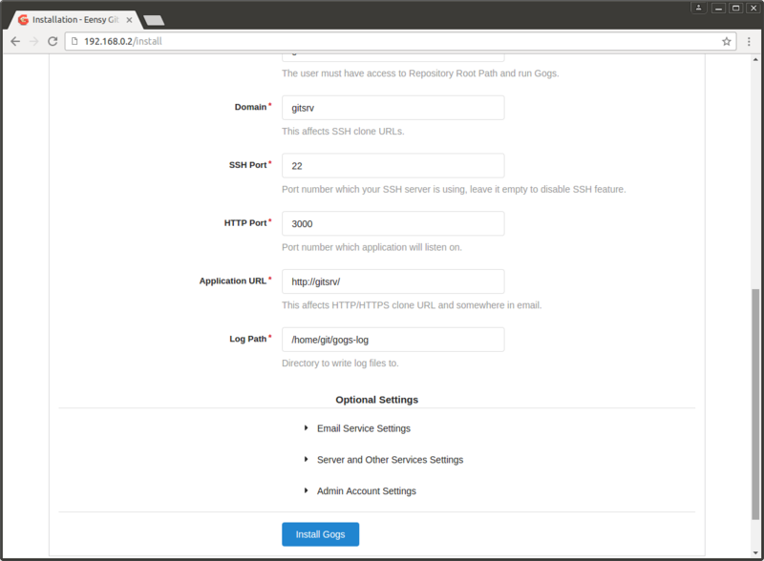Screen dimensions: 764x561
Task: Expand Email Service Settings
Action: tap(358, 428)
